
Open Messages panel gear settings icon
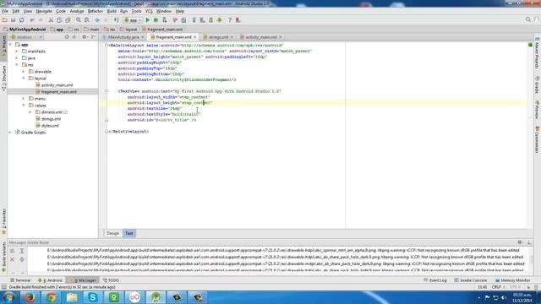[x=520, y=242]
